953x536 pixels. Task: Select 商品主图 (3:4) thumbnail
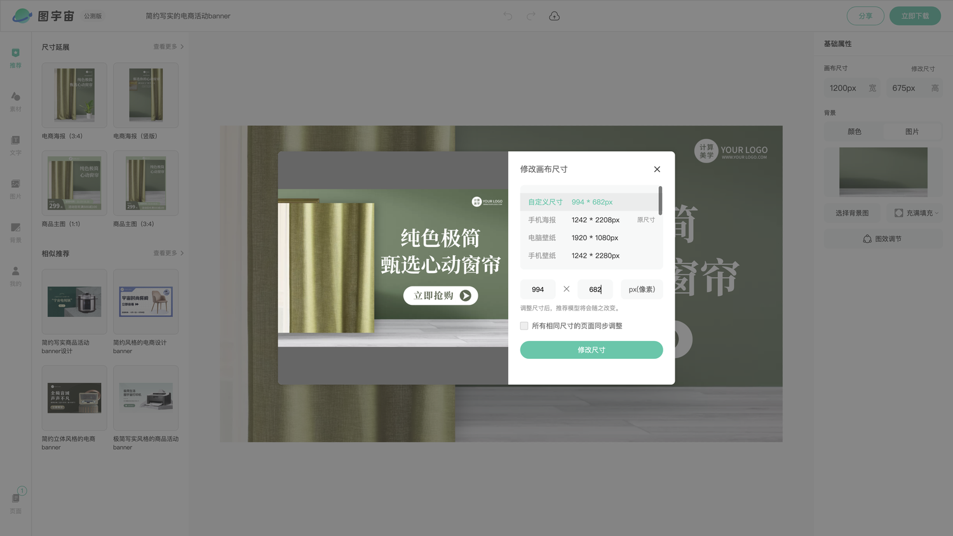(145, 183)
